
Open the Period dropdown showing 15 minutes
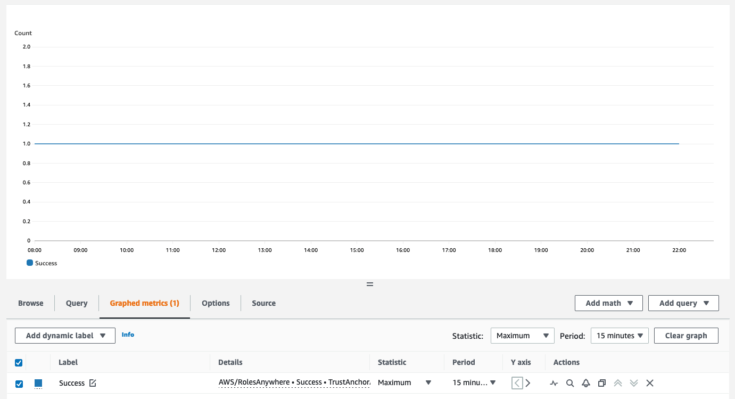coord(620,336)
